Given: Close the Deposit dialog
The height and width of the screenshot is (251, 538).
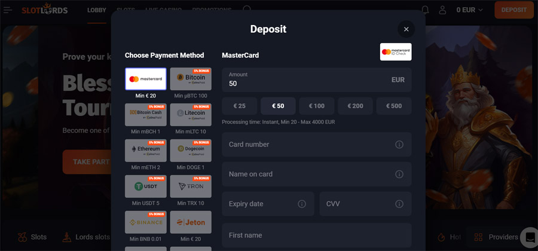Looking at the screenshot, I should click(x=406, y=29).
